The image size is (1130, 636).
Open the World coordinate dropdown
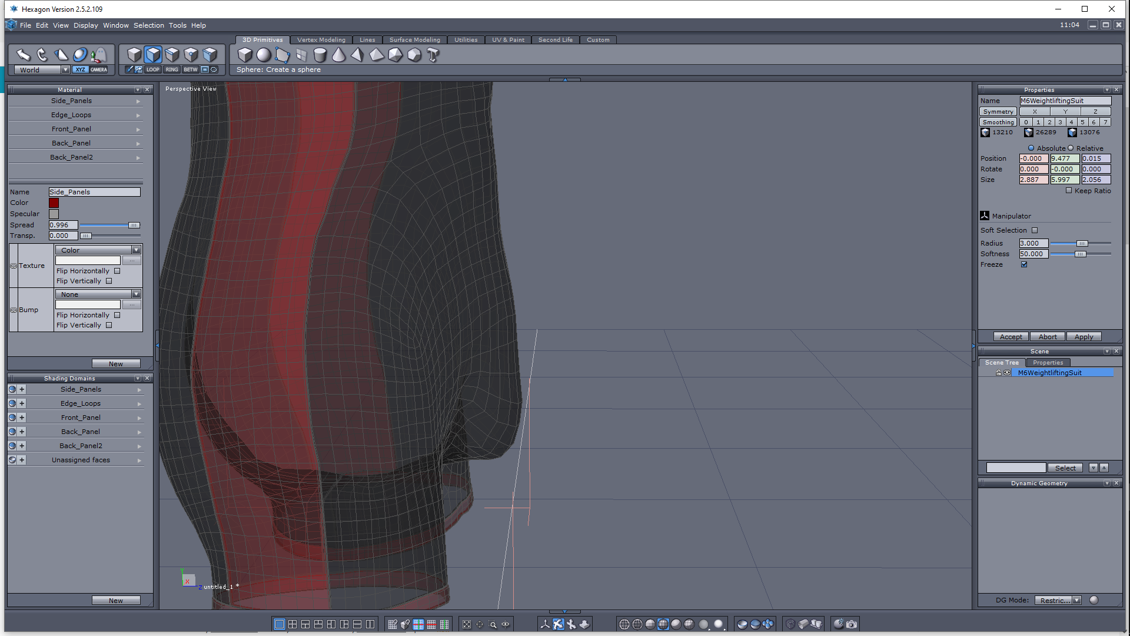(x=65, y=69)
